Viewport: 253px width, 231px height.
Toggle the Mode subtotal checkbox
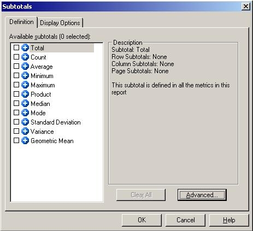(x=16, y=112)
